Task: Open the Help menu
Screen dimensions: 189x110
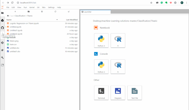Action: tap(59, 7)
